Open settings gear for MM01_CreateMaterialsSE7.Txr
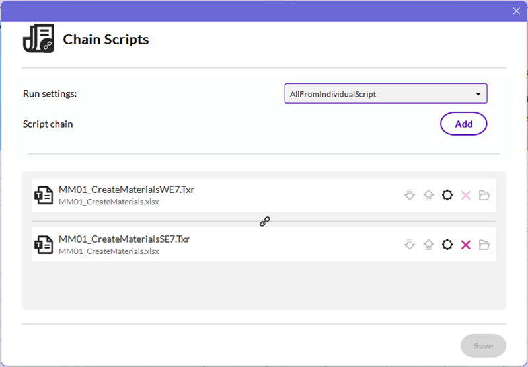The height and width of the screenshot is (367, 528). click(x=447, y=245)
